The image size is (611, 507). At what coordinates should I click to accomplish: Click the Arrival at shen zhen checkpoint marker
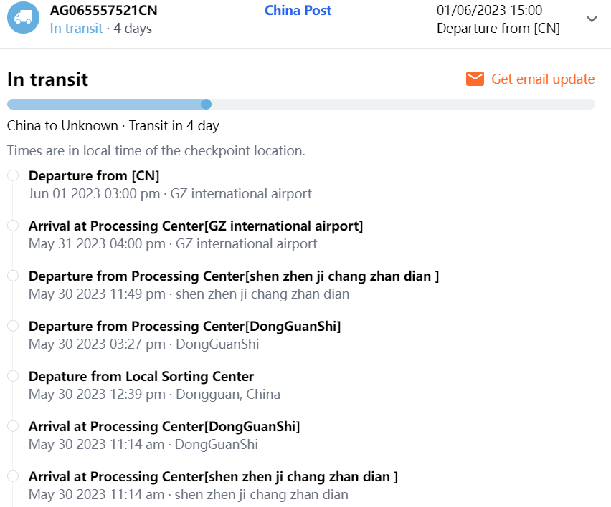pyautogui.click(x=13, y=476)
